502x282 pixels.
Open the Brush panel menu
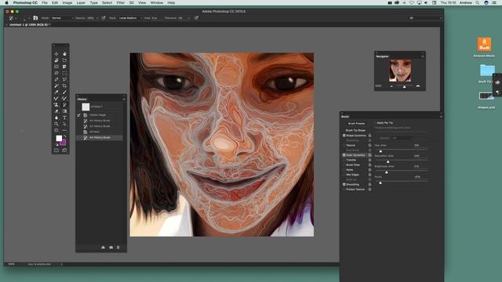click(x=441, y=117)
